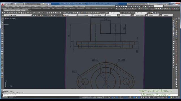The image size is (181, 101).
Task: Switch to the Вывод ribbon tab
Action: click(66, 8)
